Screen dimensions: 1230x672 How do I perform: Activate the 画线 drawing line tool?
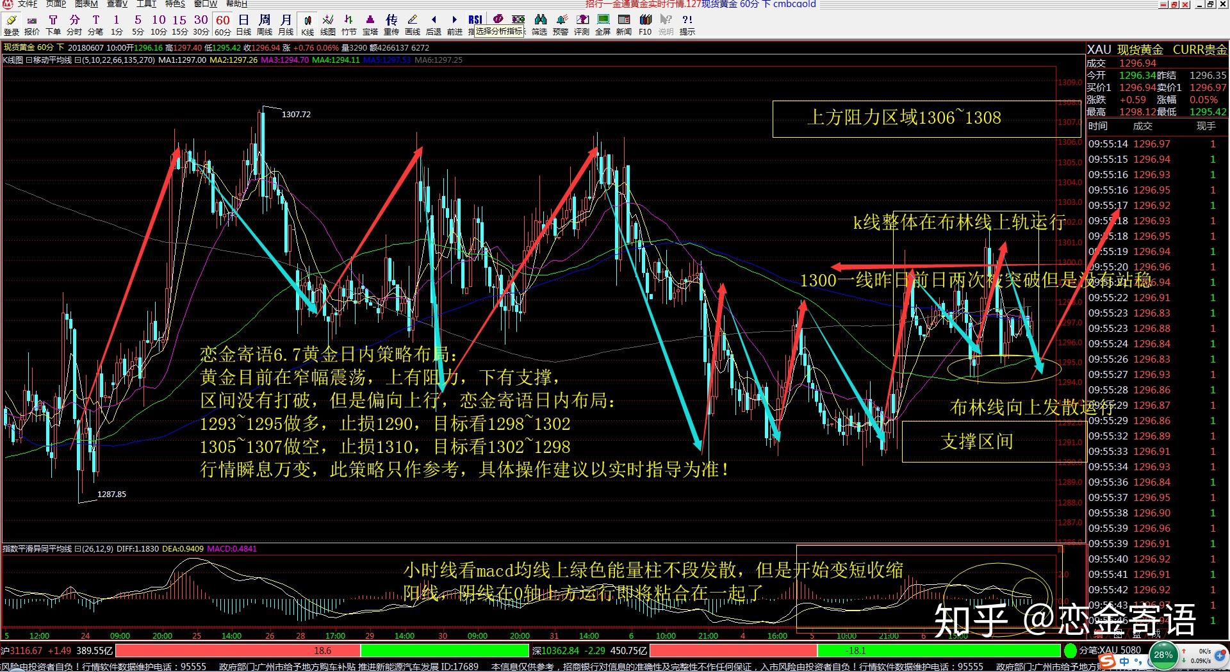coord(413,25)
